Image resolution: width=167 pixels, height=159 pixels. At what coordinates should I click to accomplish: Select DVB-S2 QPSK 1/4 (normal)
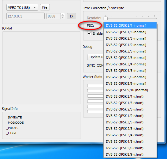click(x=130, y=25)
